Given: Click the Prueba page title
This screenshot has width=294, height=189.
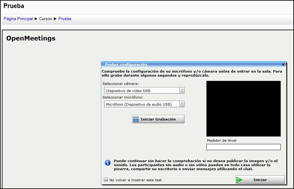Looking at the screenshot, I should [x=14, y=6].
